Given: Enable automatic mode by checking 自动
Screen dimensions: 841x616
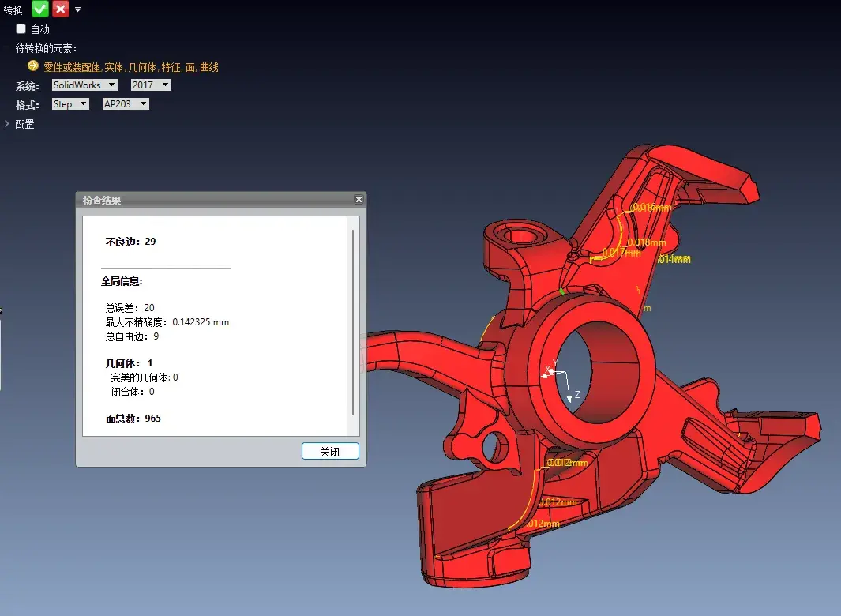Looking at the screenshot, I should [21, 28].
